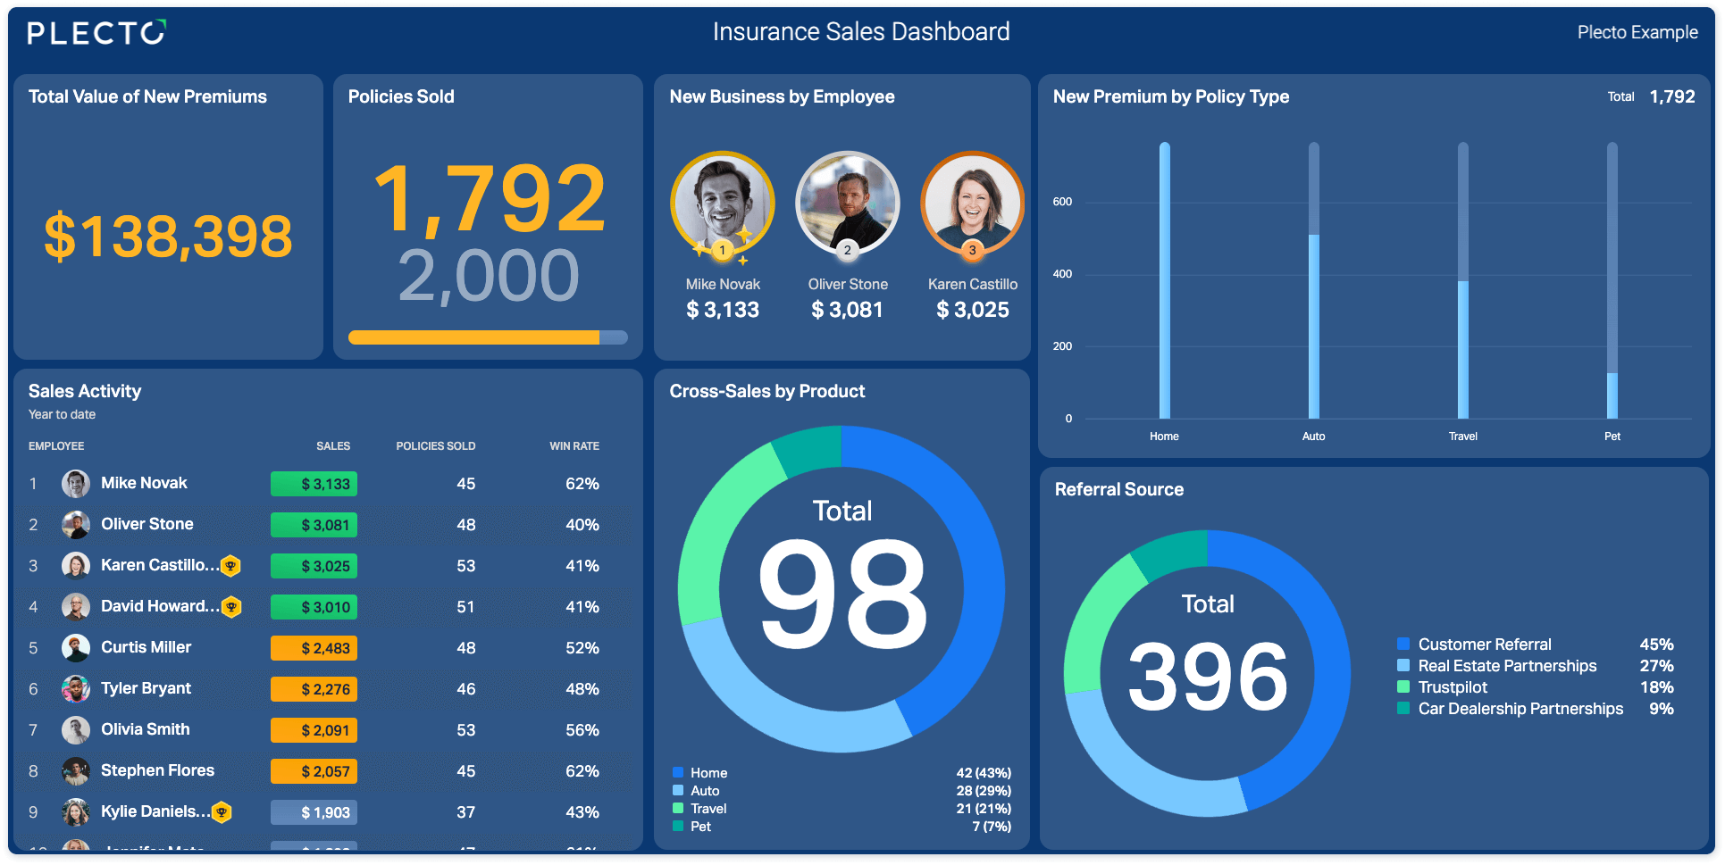Click Oliver Stone's second-place avatar
This screenshot has height=865, width=1725.
coord(848,204)
